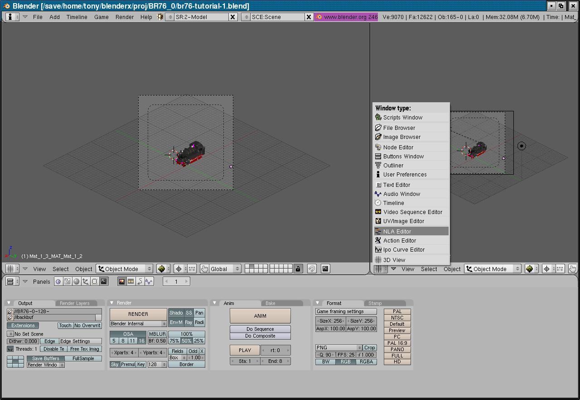Click the render image icon in 3D header
Image resolution: width=580 pixels, height=400 pixels.
coord(325,269)
